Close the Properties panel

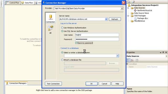pos(166,52)
